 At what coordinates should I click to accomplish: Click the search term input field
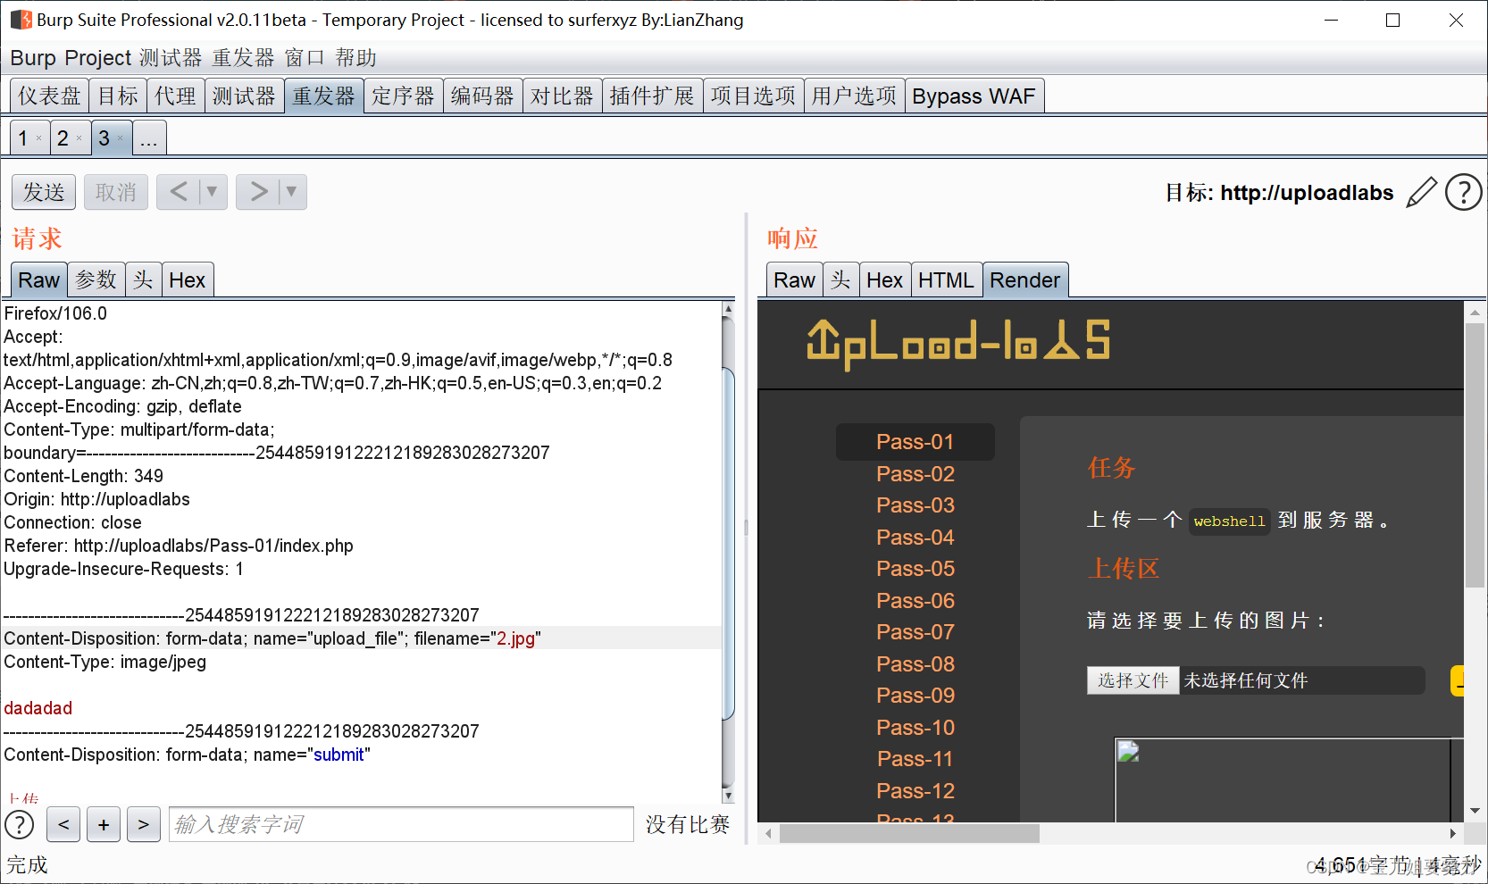coord(401,824)
